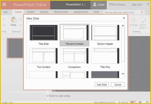Click the Sign out link
The width and height of the screenshot is (151, 104).
pyautogui.click(x=137, y=4)
